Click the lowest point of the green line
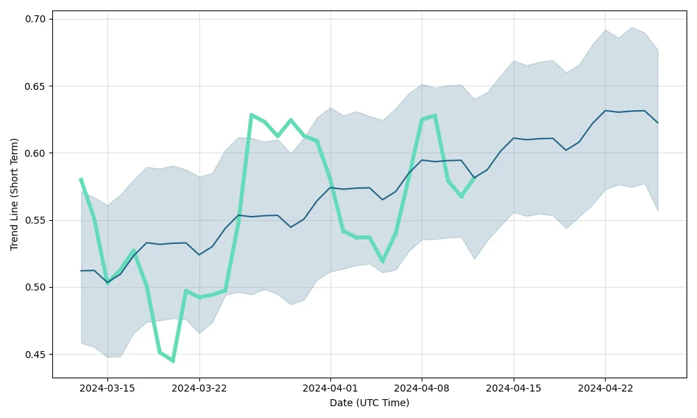The image size is (697, 418). click(173, 361)
